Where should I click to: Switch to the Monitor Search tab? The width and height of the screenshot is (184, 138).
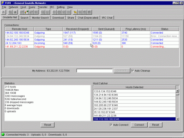(40, 18)
